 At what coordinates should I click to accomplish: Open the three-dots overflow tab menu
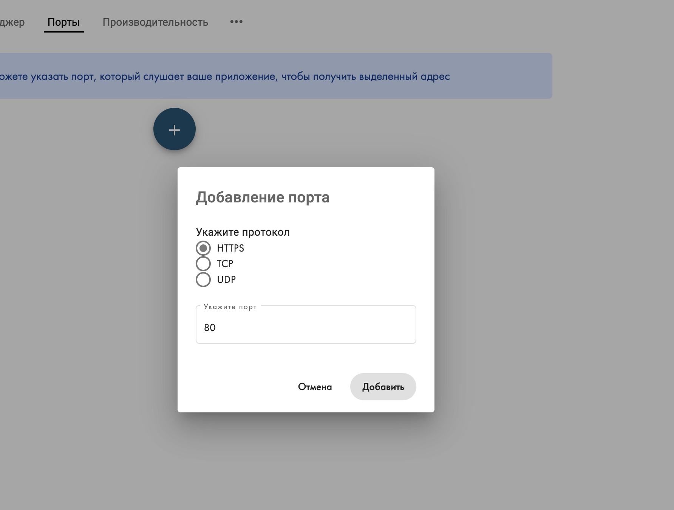tap(236, 22)
